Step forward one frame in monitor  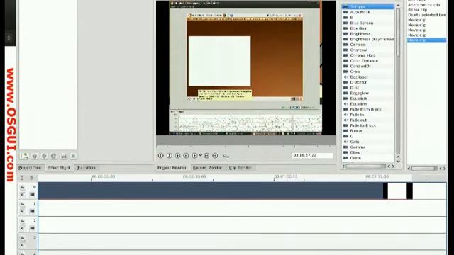coord(206,156)
